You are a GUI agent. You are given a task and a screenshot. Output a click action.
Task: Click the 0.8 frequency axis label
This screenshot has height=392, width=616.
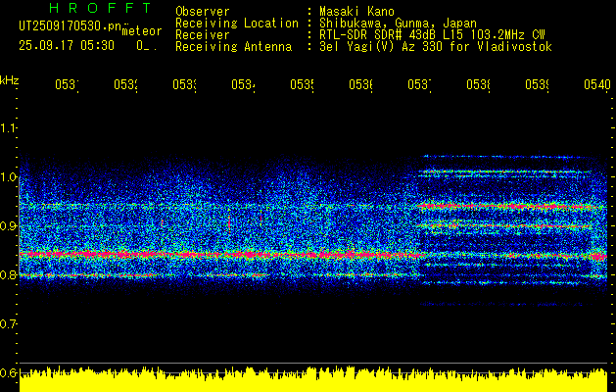pyautogui.click(x=8, y=274)
